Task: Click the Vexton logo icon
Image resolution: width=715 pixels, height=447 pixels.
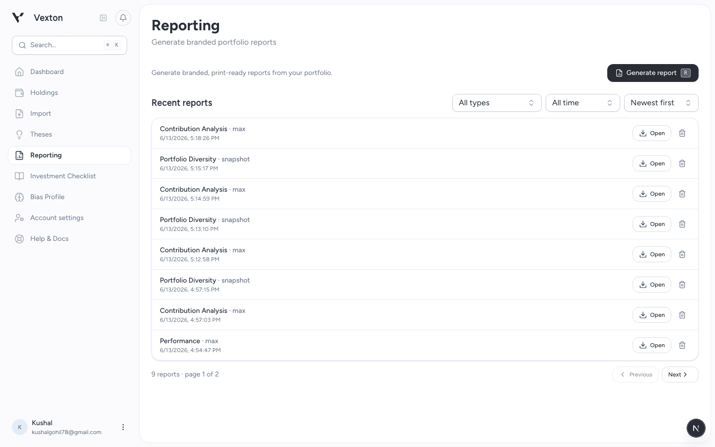Action: 18,18
